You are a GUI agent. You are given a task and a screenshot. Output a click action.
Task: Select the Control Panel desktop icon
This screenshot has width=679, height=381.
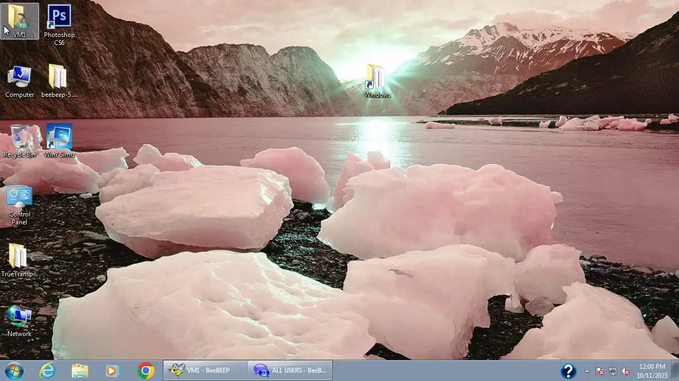[x=20, y=205]
